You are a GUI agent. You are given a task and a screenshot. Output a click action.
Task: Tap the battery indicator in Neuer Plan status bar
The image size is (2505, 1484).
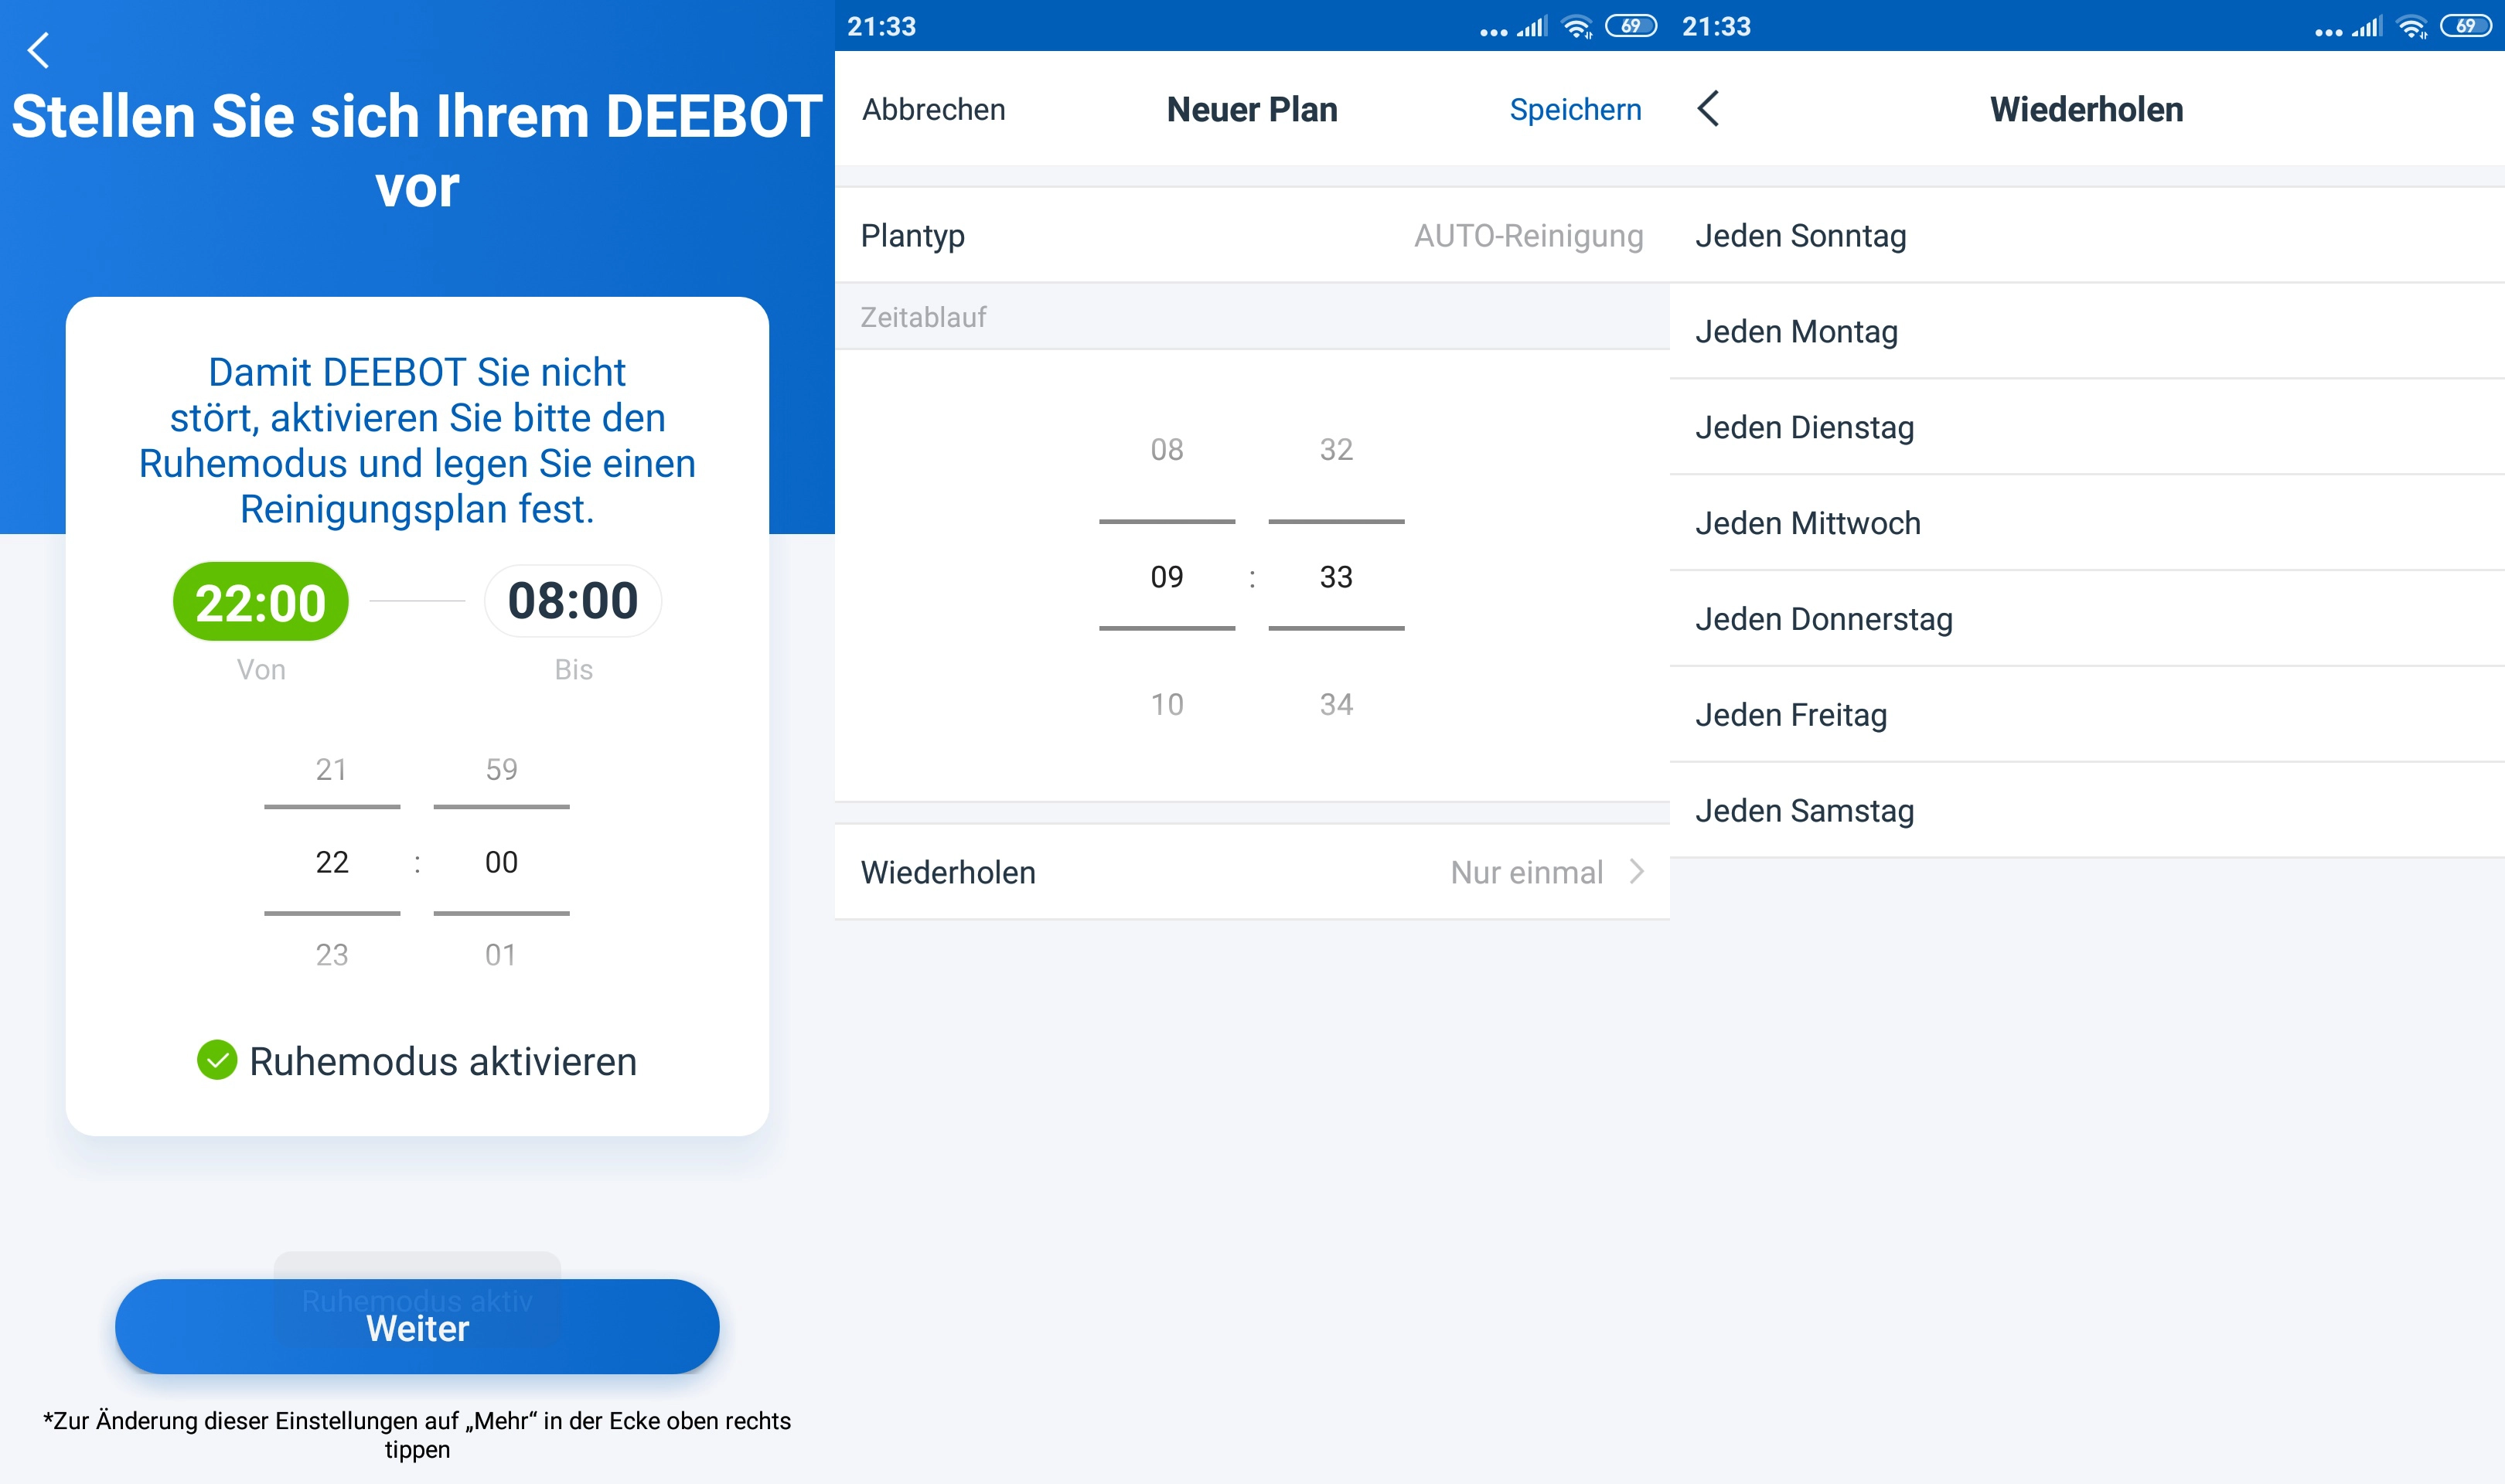click(x=1631, y=26)
